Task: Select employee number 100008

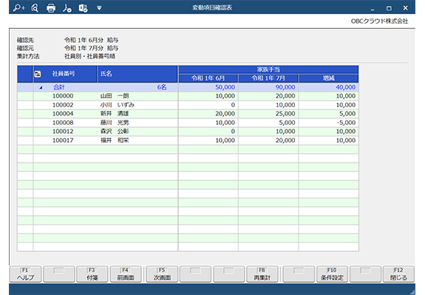Action: point(63,123)
